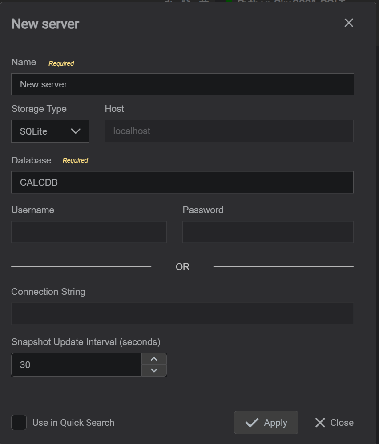Close the New server dialog with the X icon
This screenshot has height=444, width=379.
pos(349,23)
